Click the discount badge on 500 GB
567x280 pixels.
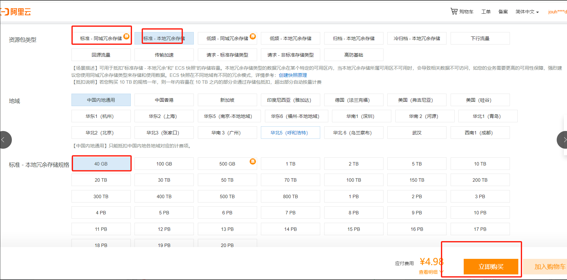click(x=252, y=161)
